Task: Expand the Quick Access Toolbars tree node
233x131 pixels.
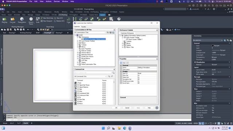Action: pos(78,41)
